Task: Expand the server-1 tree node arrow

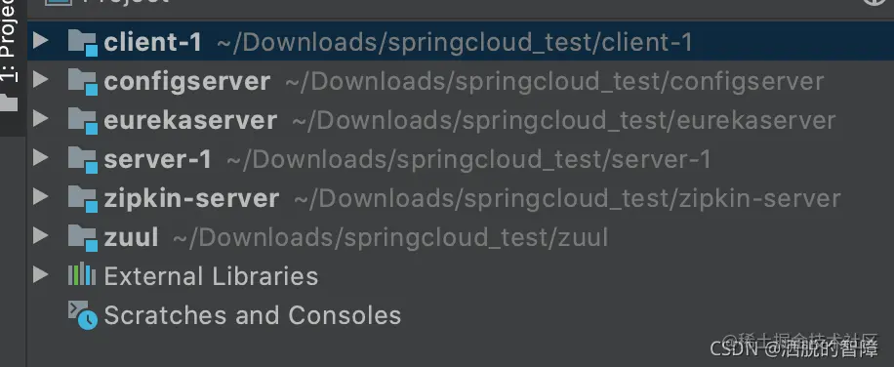Action: pyautogui.click(x=40, y=157)
